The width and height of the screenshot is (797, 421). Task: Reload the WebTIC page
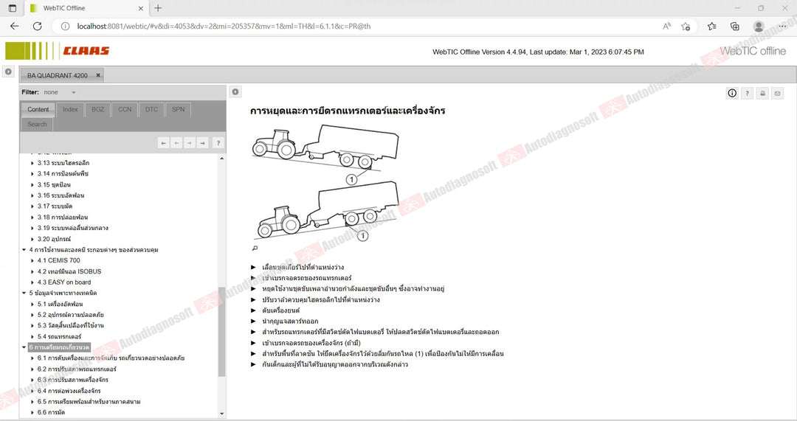(x=37, y=26)
